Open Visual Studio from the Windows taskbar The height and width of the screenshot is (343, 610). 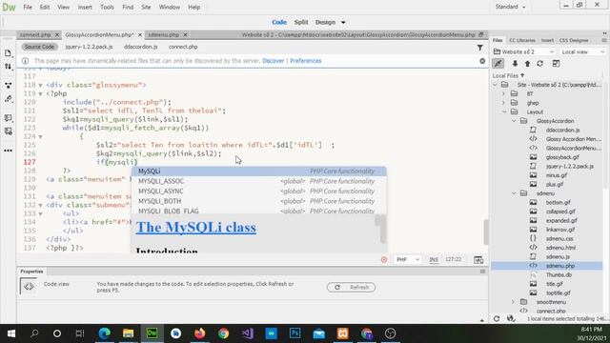pyautogui.click(x=248, y=333)
